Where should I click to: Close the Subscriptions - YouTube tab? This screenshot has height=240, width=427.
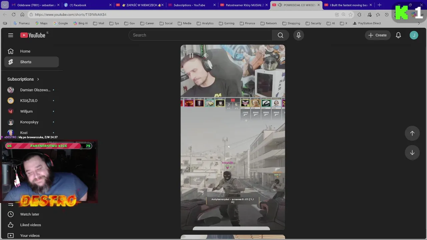pos(215,5)
